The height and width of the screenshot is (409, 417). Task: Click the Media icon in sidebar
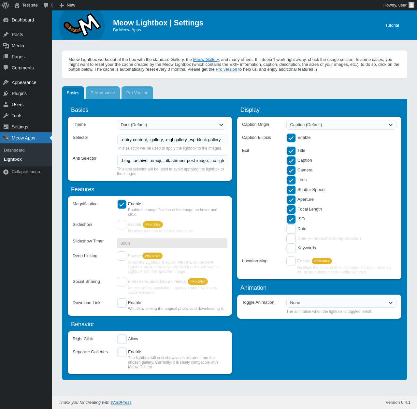(6, 46)
